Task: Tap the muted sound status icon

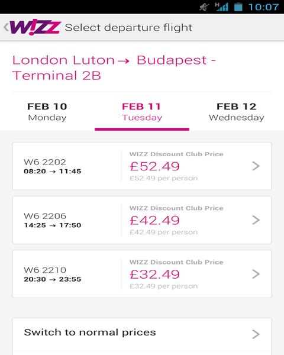Action: (x=204, y=7)
